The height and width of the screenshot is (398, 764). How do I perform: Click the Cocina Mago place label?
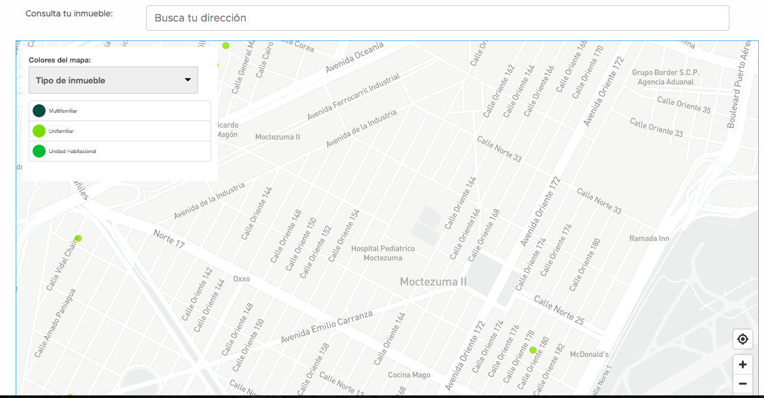[409, 375]
